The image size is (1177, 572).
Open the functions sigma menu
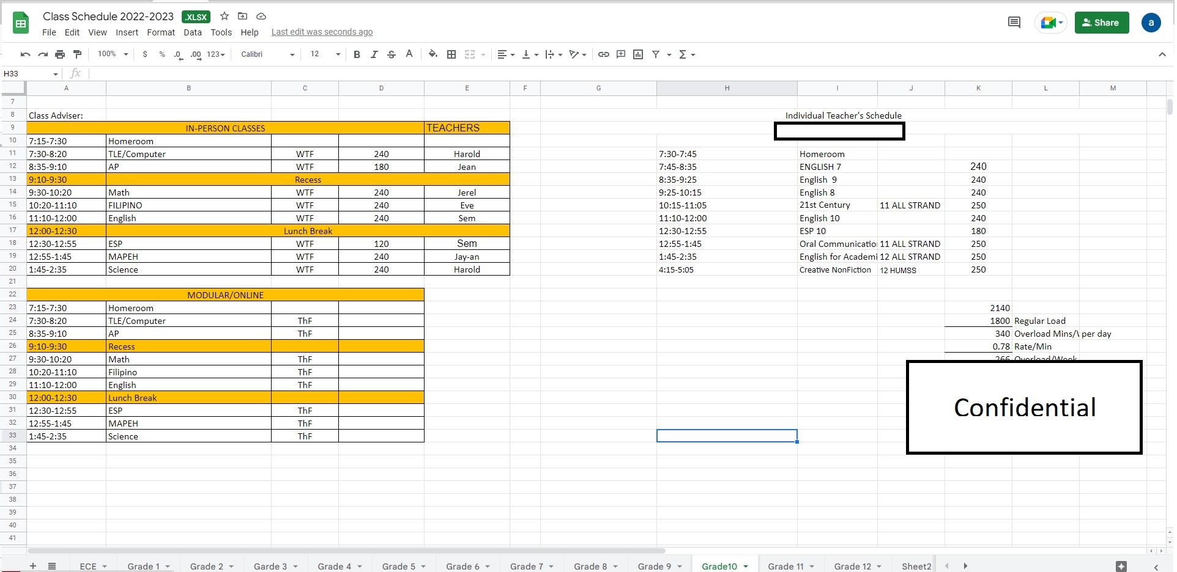click(687, 54)
